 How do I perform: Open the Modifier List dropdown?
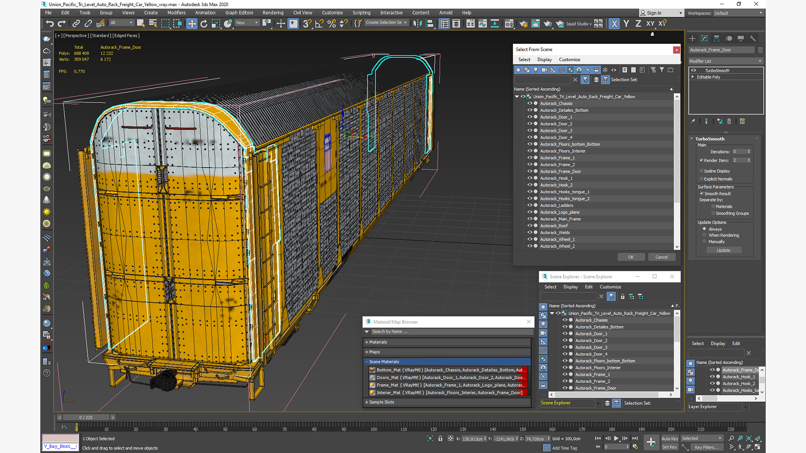pyautogui.click(x=725, y=61)
